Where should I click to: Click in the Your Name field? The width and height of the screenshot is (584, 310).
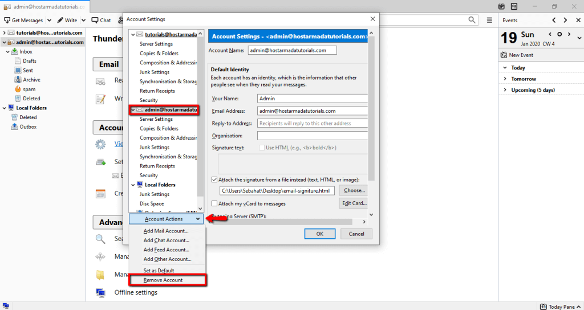click(x=312, y=99)
